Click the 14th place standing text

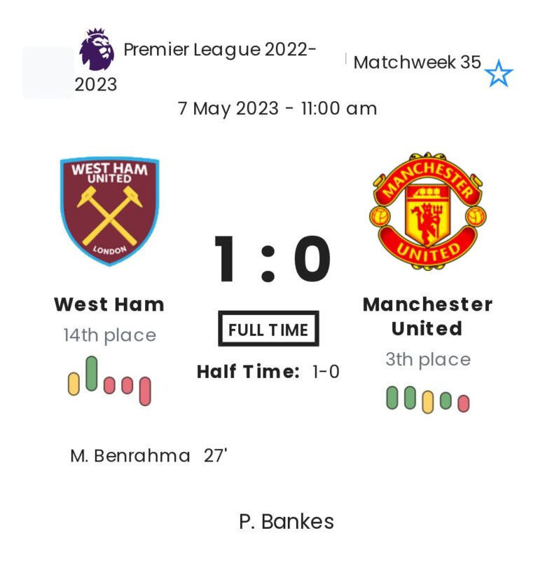click(109, 335)
